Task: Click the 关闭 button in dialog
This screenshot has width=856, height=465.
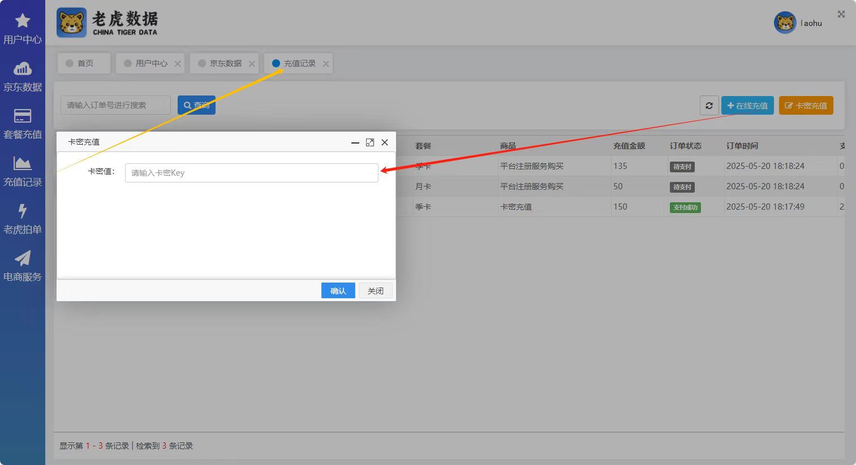Action: pos(375,291)
